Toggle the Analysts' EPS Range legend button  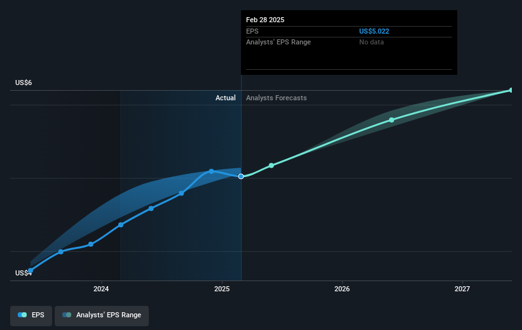pyautogui.click(x=102, y=315)
